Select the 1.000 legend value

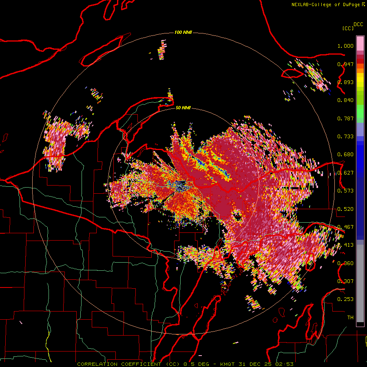point(345,46)
